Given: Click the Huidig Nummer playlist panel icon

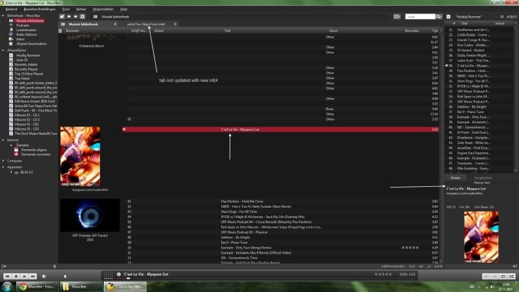Looking at the screenshot, I should 448,17.
